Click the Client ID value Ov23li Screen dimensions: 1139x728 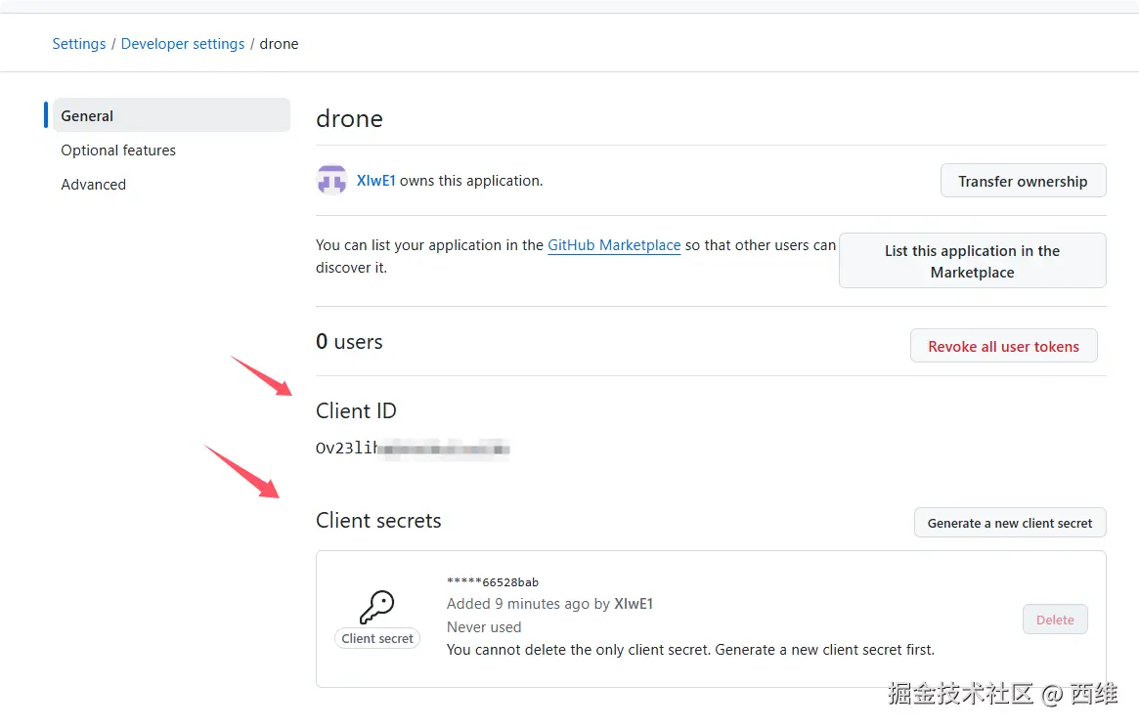click(x=412, y=448)
